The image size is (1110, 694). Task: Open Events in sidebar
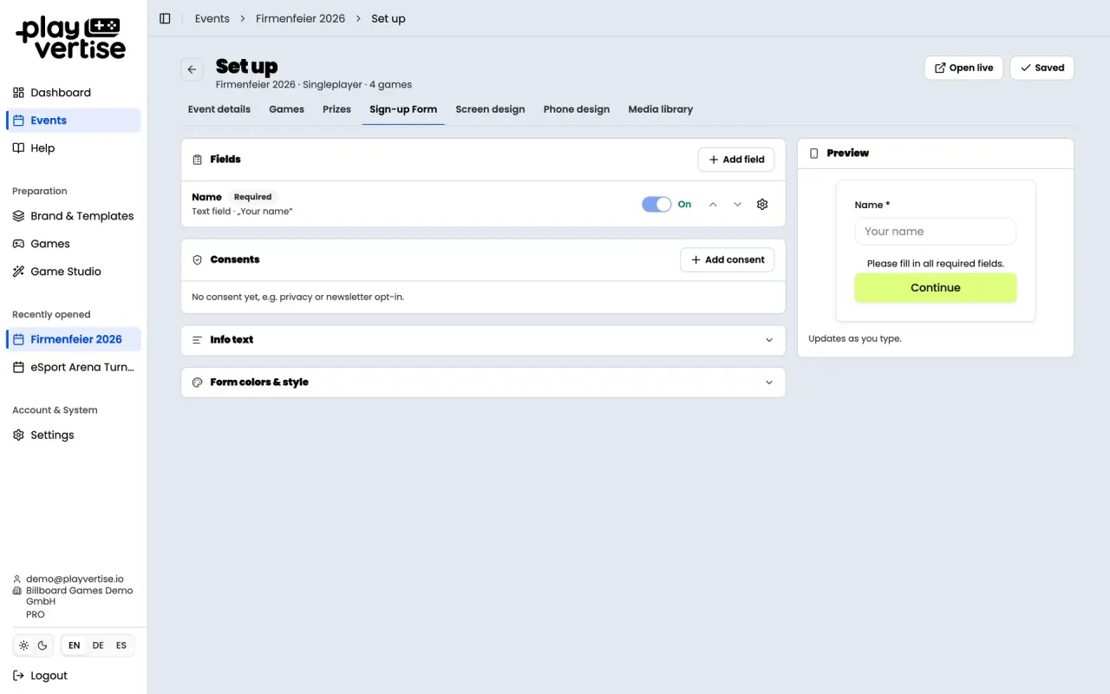[x=74, y=121]
